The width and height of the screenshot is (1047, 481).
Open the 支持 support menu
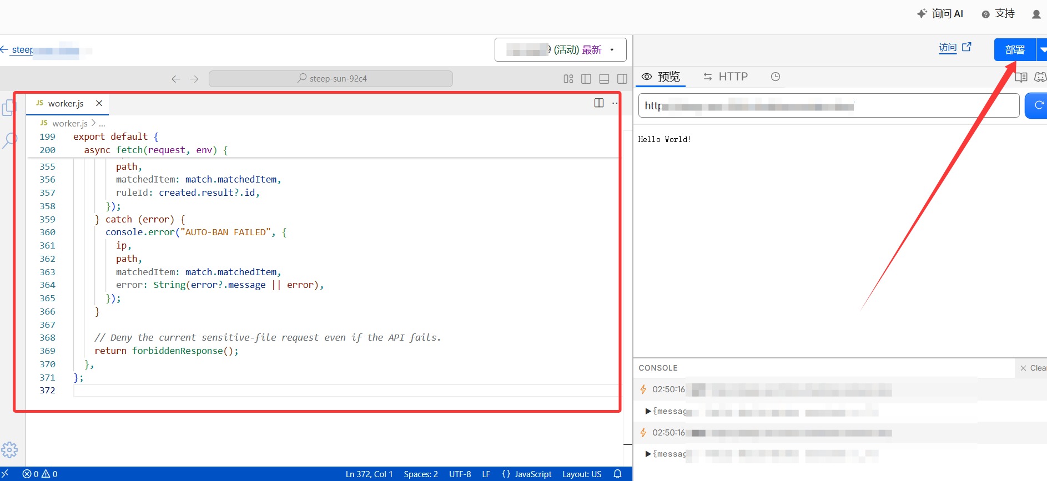point(998,14)
